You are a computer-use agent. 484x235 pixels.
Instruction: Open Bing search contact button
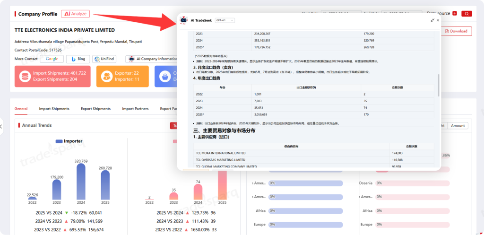[78, 59]
